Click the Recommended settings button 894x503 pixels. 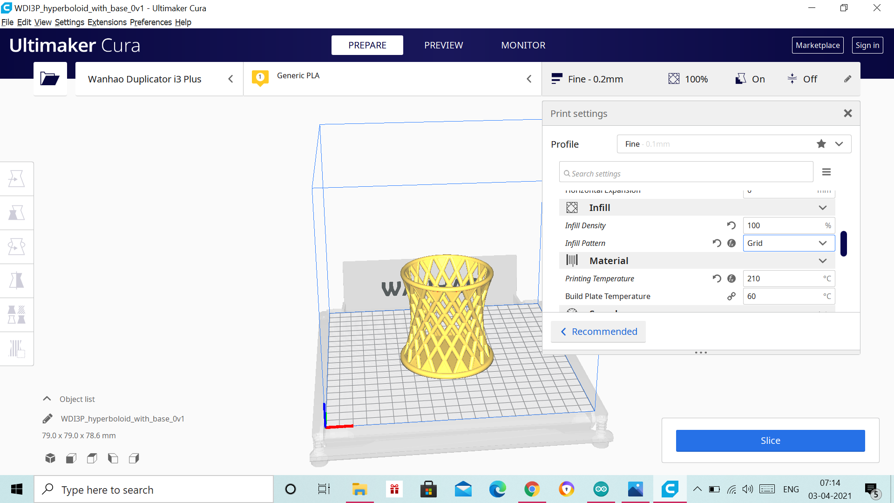599,331
